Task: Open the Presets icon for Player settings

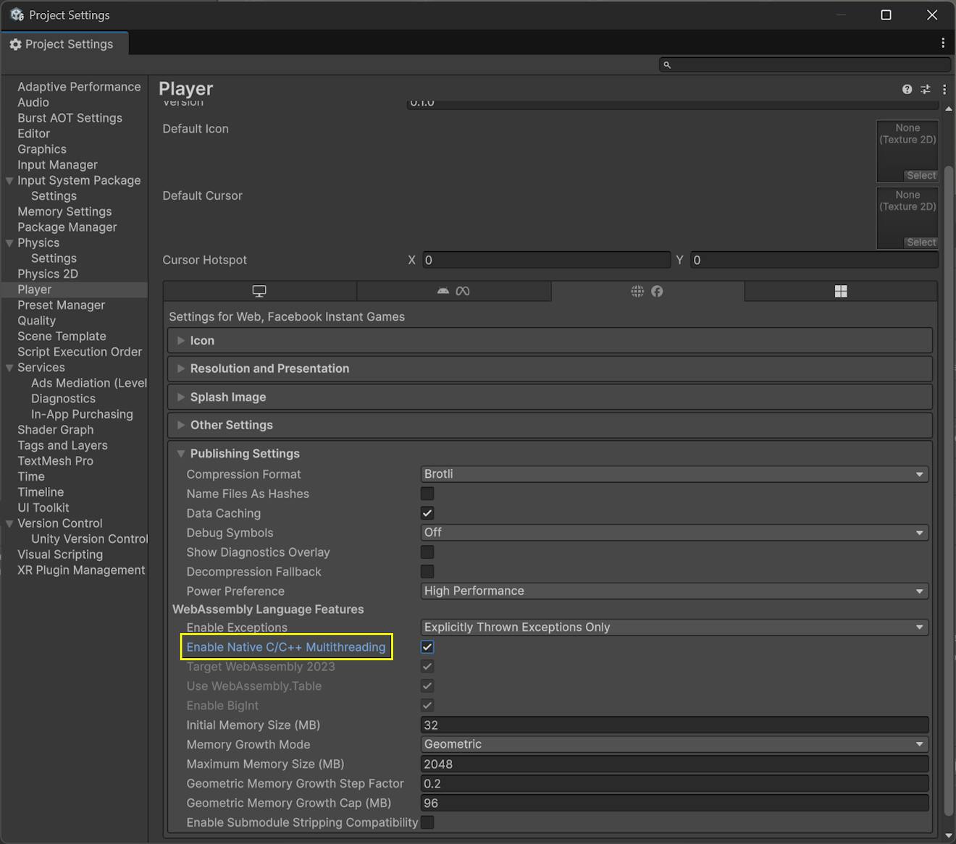Action: click(925, 89)
